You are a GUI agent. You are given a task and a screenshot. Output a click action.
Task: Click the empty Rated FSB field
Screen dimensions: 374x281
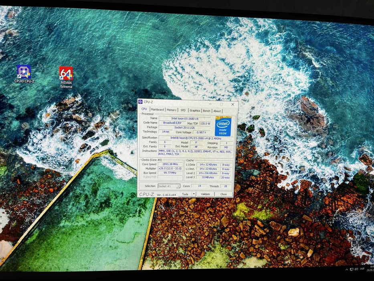pos(170,177)
